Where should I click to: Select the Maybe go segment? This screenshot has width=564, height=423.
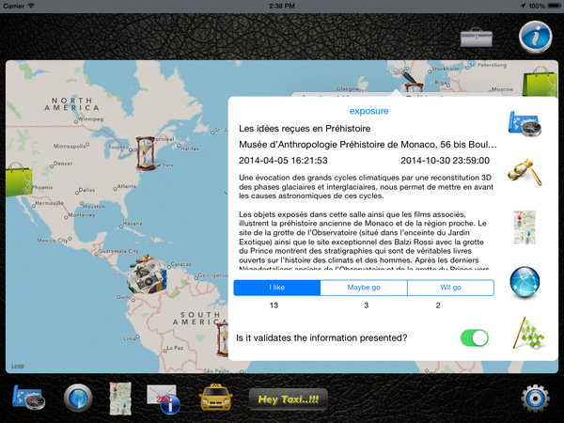(x=364, y=288)
